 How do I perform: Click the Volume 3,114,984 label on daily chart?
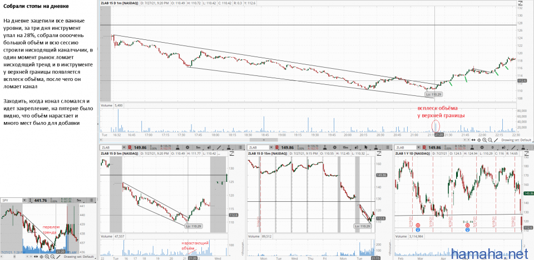410,235
